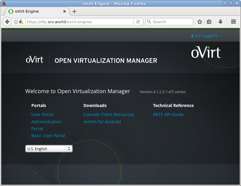This screenshot has width=241, height=186.
Task: Open the REST API Guide
Action: 168,115
